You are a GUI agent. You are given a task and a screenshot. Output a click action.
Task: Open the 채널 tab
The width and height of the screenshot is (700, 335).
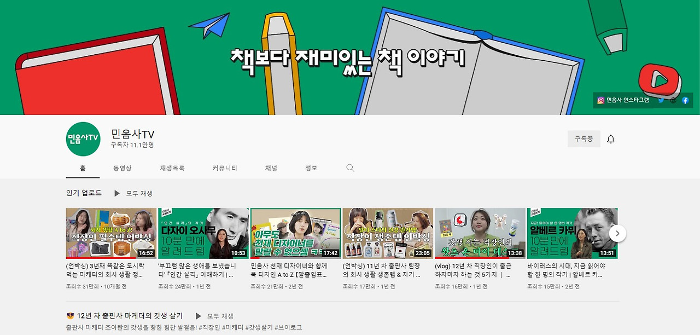(x=271, y=168)
